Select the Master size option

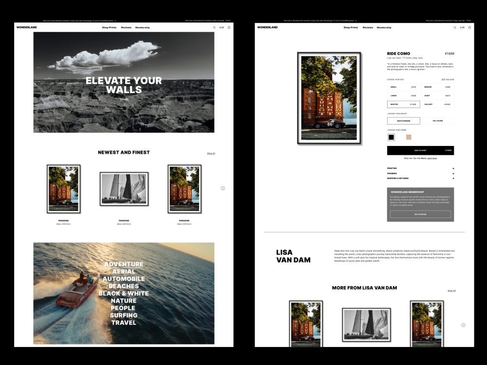[403, 104]
